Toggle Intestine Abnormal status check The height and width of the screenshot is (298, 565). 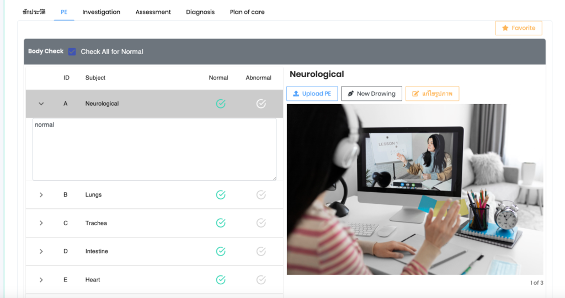261,251
